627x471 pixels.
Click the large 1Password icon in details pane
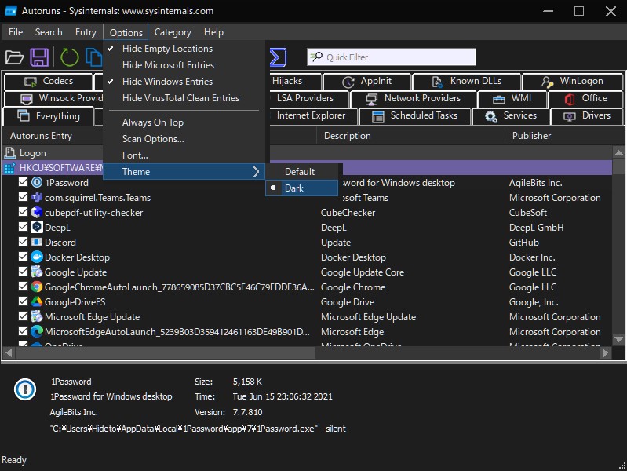point(25,389)
